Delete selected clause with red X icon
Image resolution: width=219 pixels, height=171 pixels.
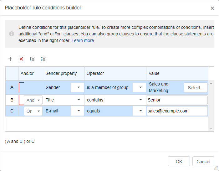point(21,59)
